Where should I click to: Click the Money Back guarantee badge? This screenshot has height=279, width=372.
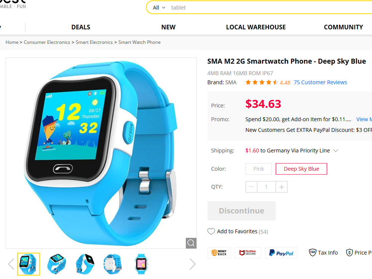pyautogui.click(x=219, y=253)
